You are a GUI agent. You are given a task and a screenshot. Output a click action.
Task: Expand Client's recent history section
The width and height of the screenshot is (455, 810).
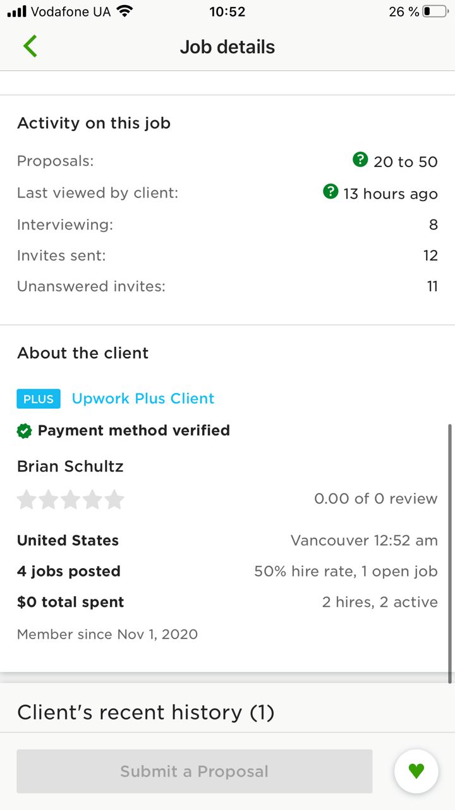[x=145, y=713]
